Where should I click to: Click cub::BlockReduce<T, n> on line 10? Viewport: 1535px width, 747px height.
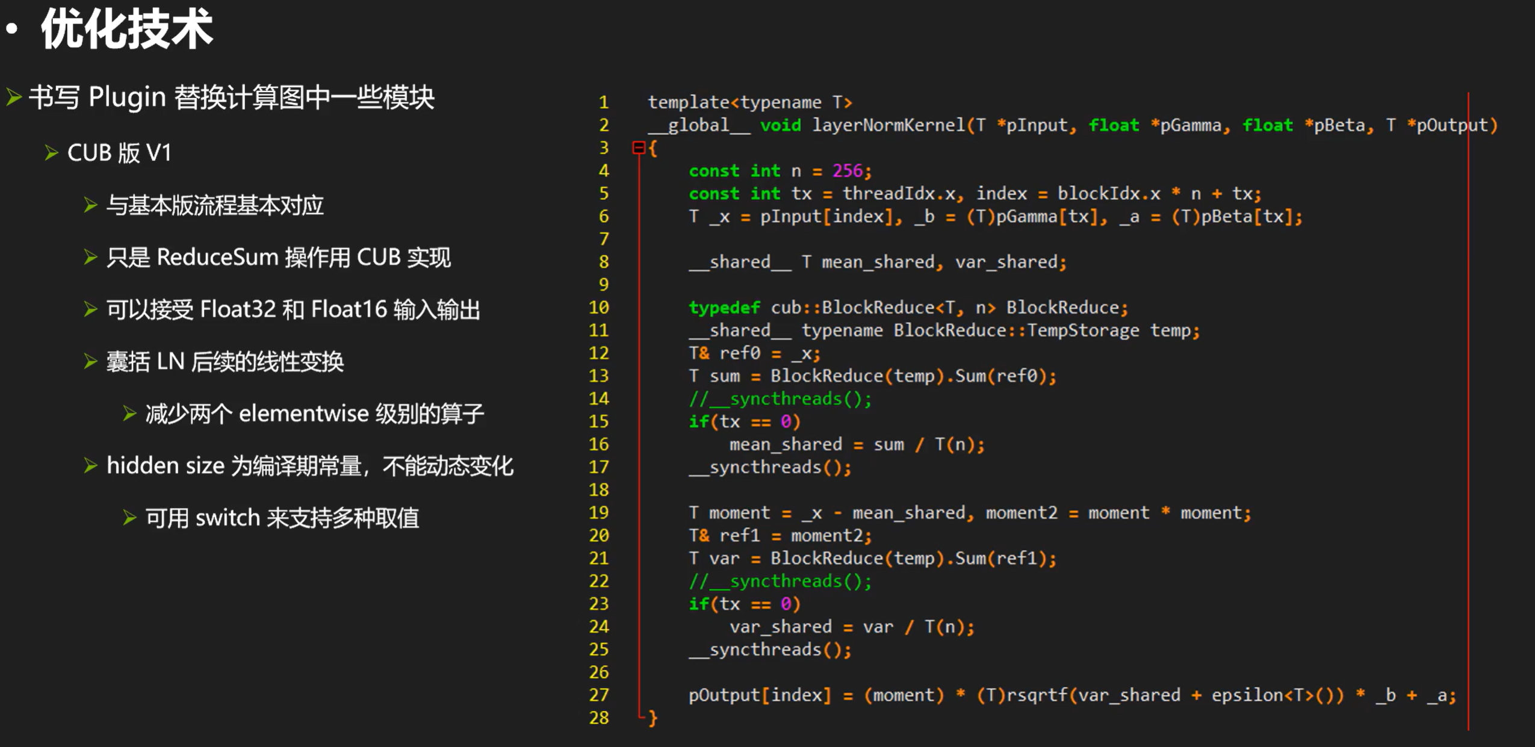pos(884,308)
